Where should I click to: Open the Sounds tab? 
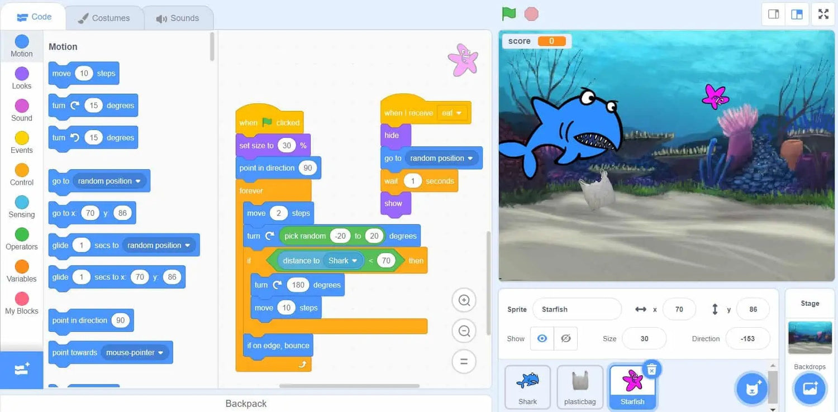point(178,18)
